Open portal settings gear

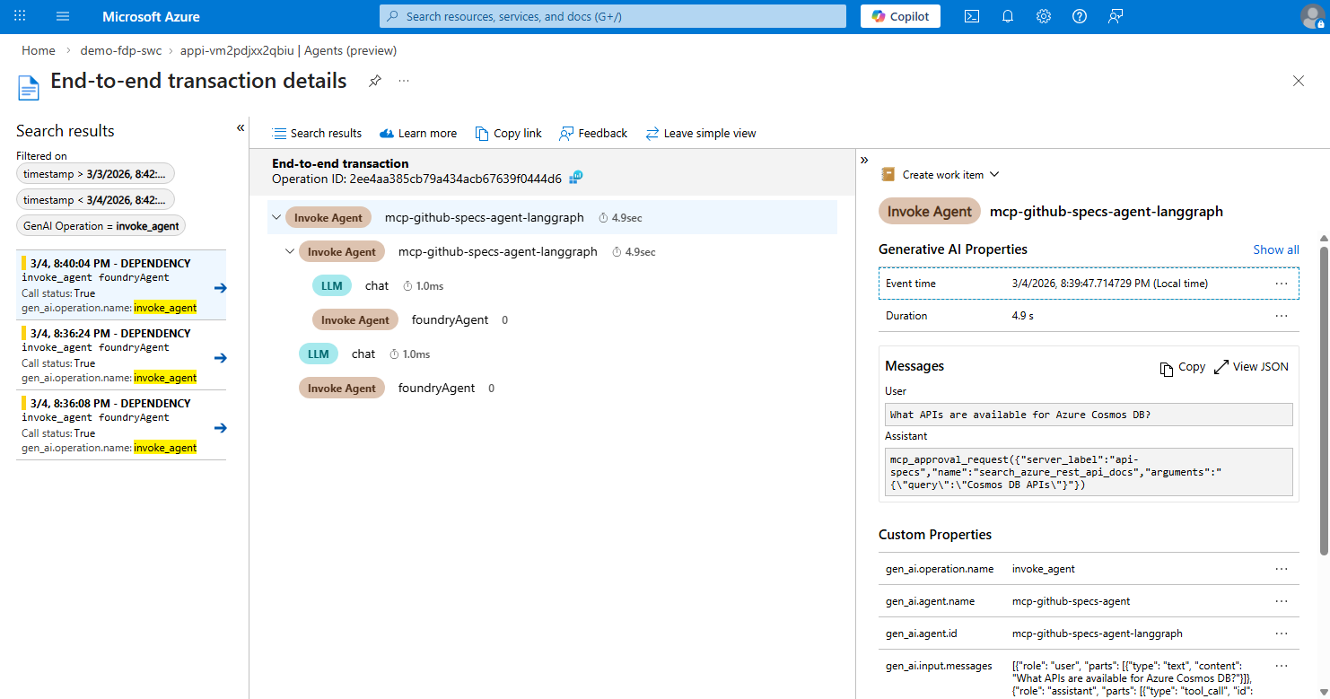pos(1044,16)
